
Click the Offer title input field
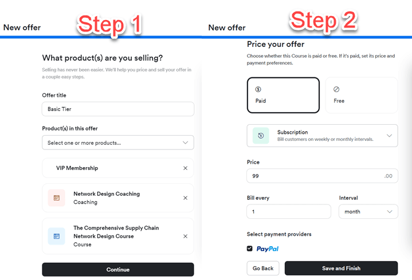click(118, 109)
